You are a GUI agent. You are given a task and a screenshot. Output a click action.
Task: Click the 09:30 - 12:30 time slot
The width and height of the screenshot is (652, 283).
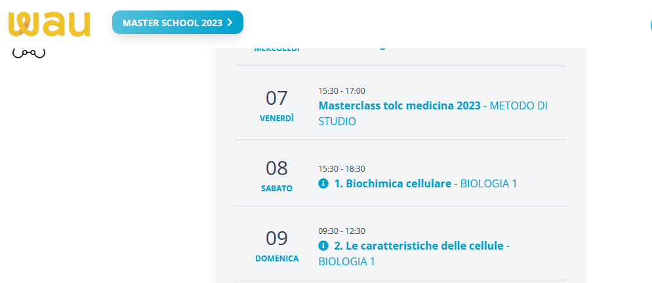pyautogui.click(x=342, y=231)
